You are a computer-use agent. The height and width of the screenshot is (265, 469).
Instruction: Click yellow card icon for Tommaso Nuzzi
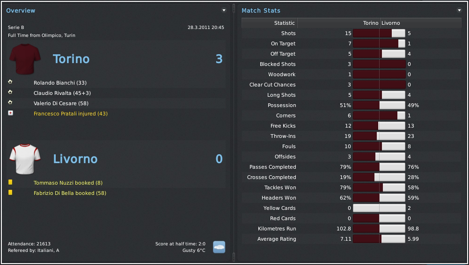point(10,182)
